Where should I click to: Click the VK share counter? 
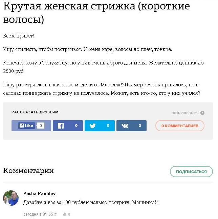(x=140, y=126)
